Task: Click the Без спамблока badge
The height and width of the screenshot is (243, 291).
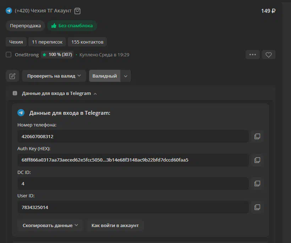Action: tap(72, 26)
